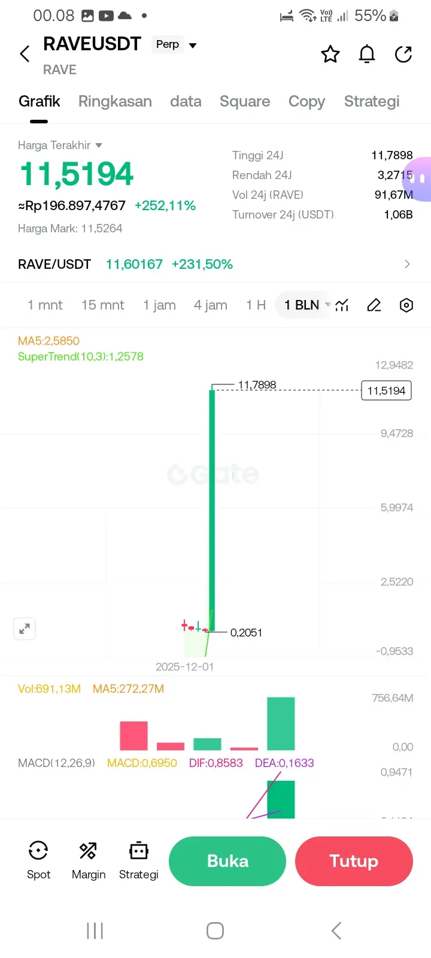
Task: Switch to the Copy tab
Action: click(306, 101)
